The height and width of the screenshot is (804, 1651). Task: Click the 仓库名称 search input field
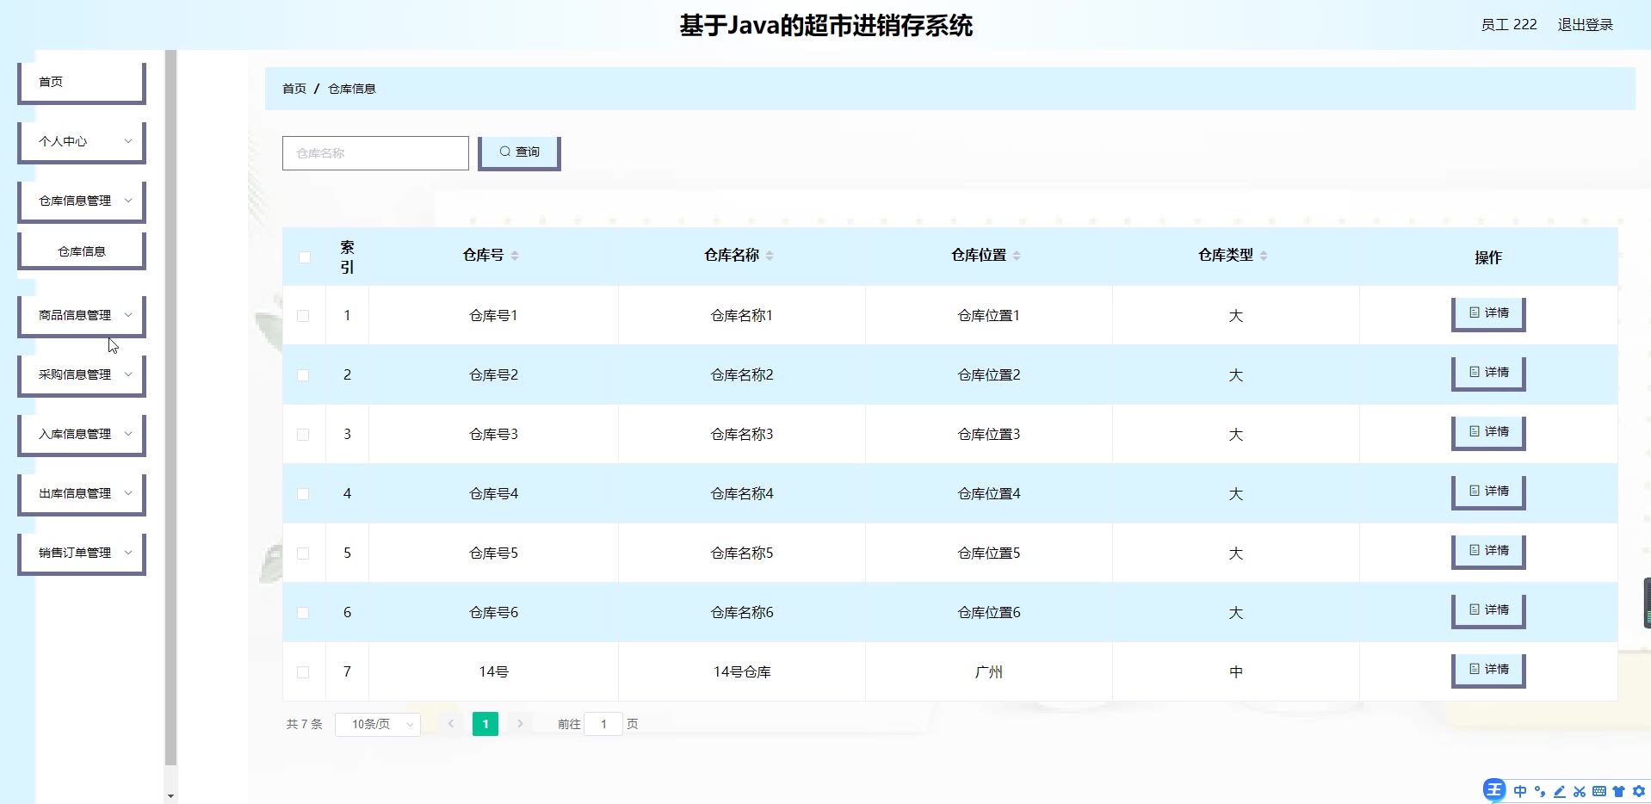(375, 153)
